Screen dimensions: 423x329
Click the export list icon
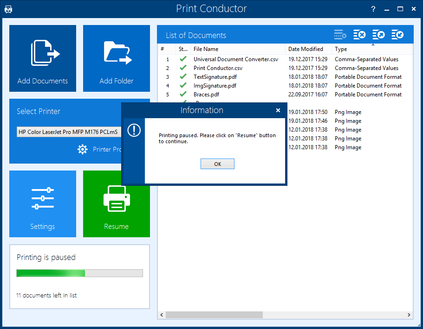[x=378, y=35]
